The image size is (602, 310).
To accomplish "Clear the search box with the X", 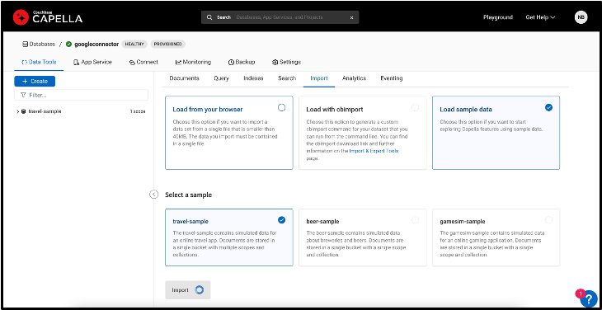I will coord(351,17).
